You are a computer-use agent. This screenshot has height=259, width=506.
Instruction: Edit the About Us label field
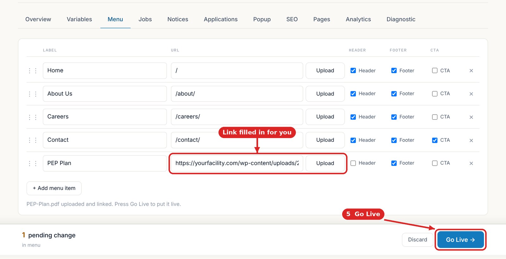point(105,94)
